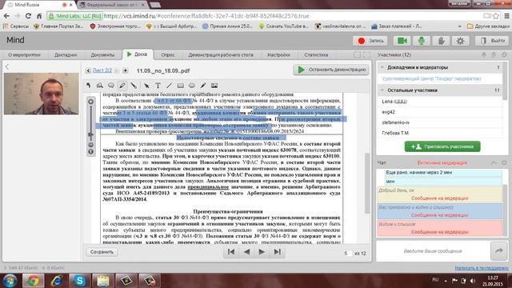Switch to the Опрос tab
The width and height of the screenshot is (512, 288).
tap(168, 55)
